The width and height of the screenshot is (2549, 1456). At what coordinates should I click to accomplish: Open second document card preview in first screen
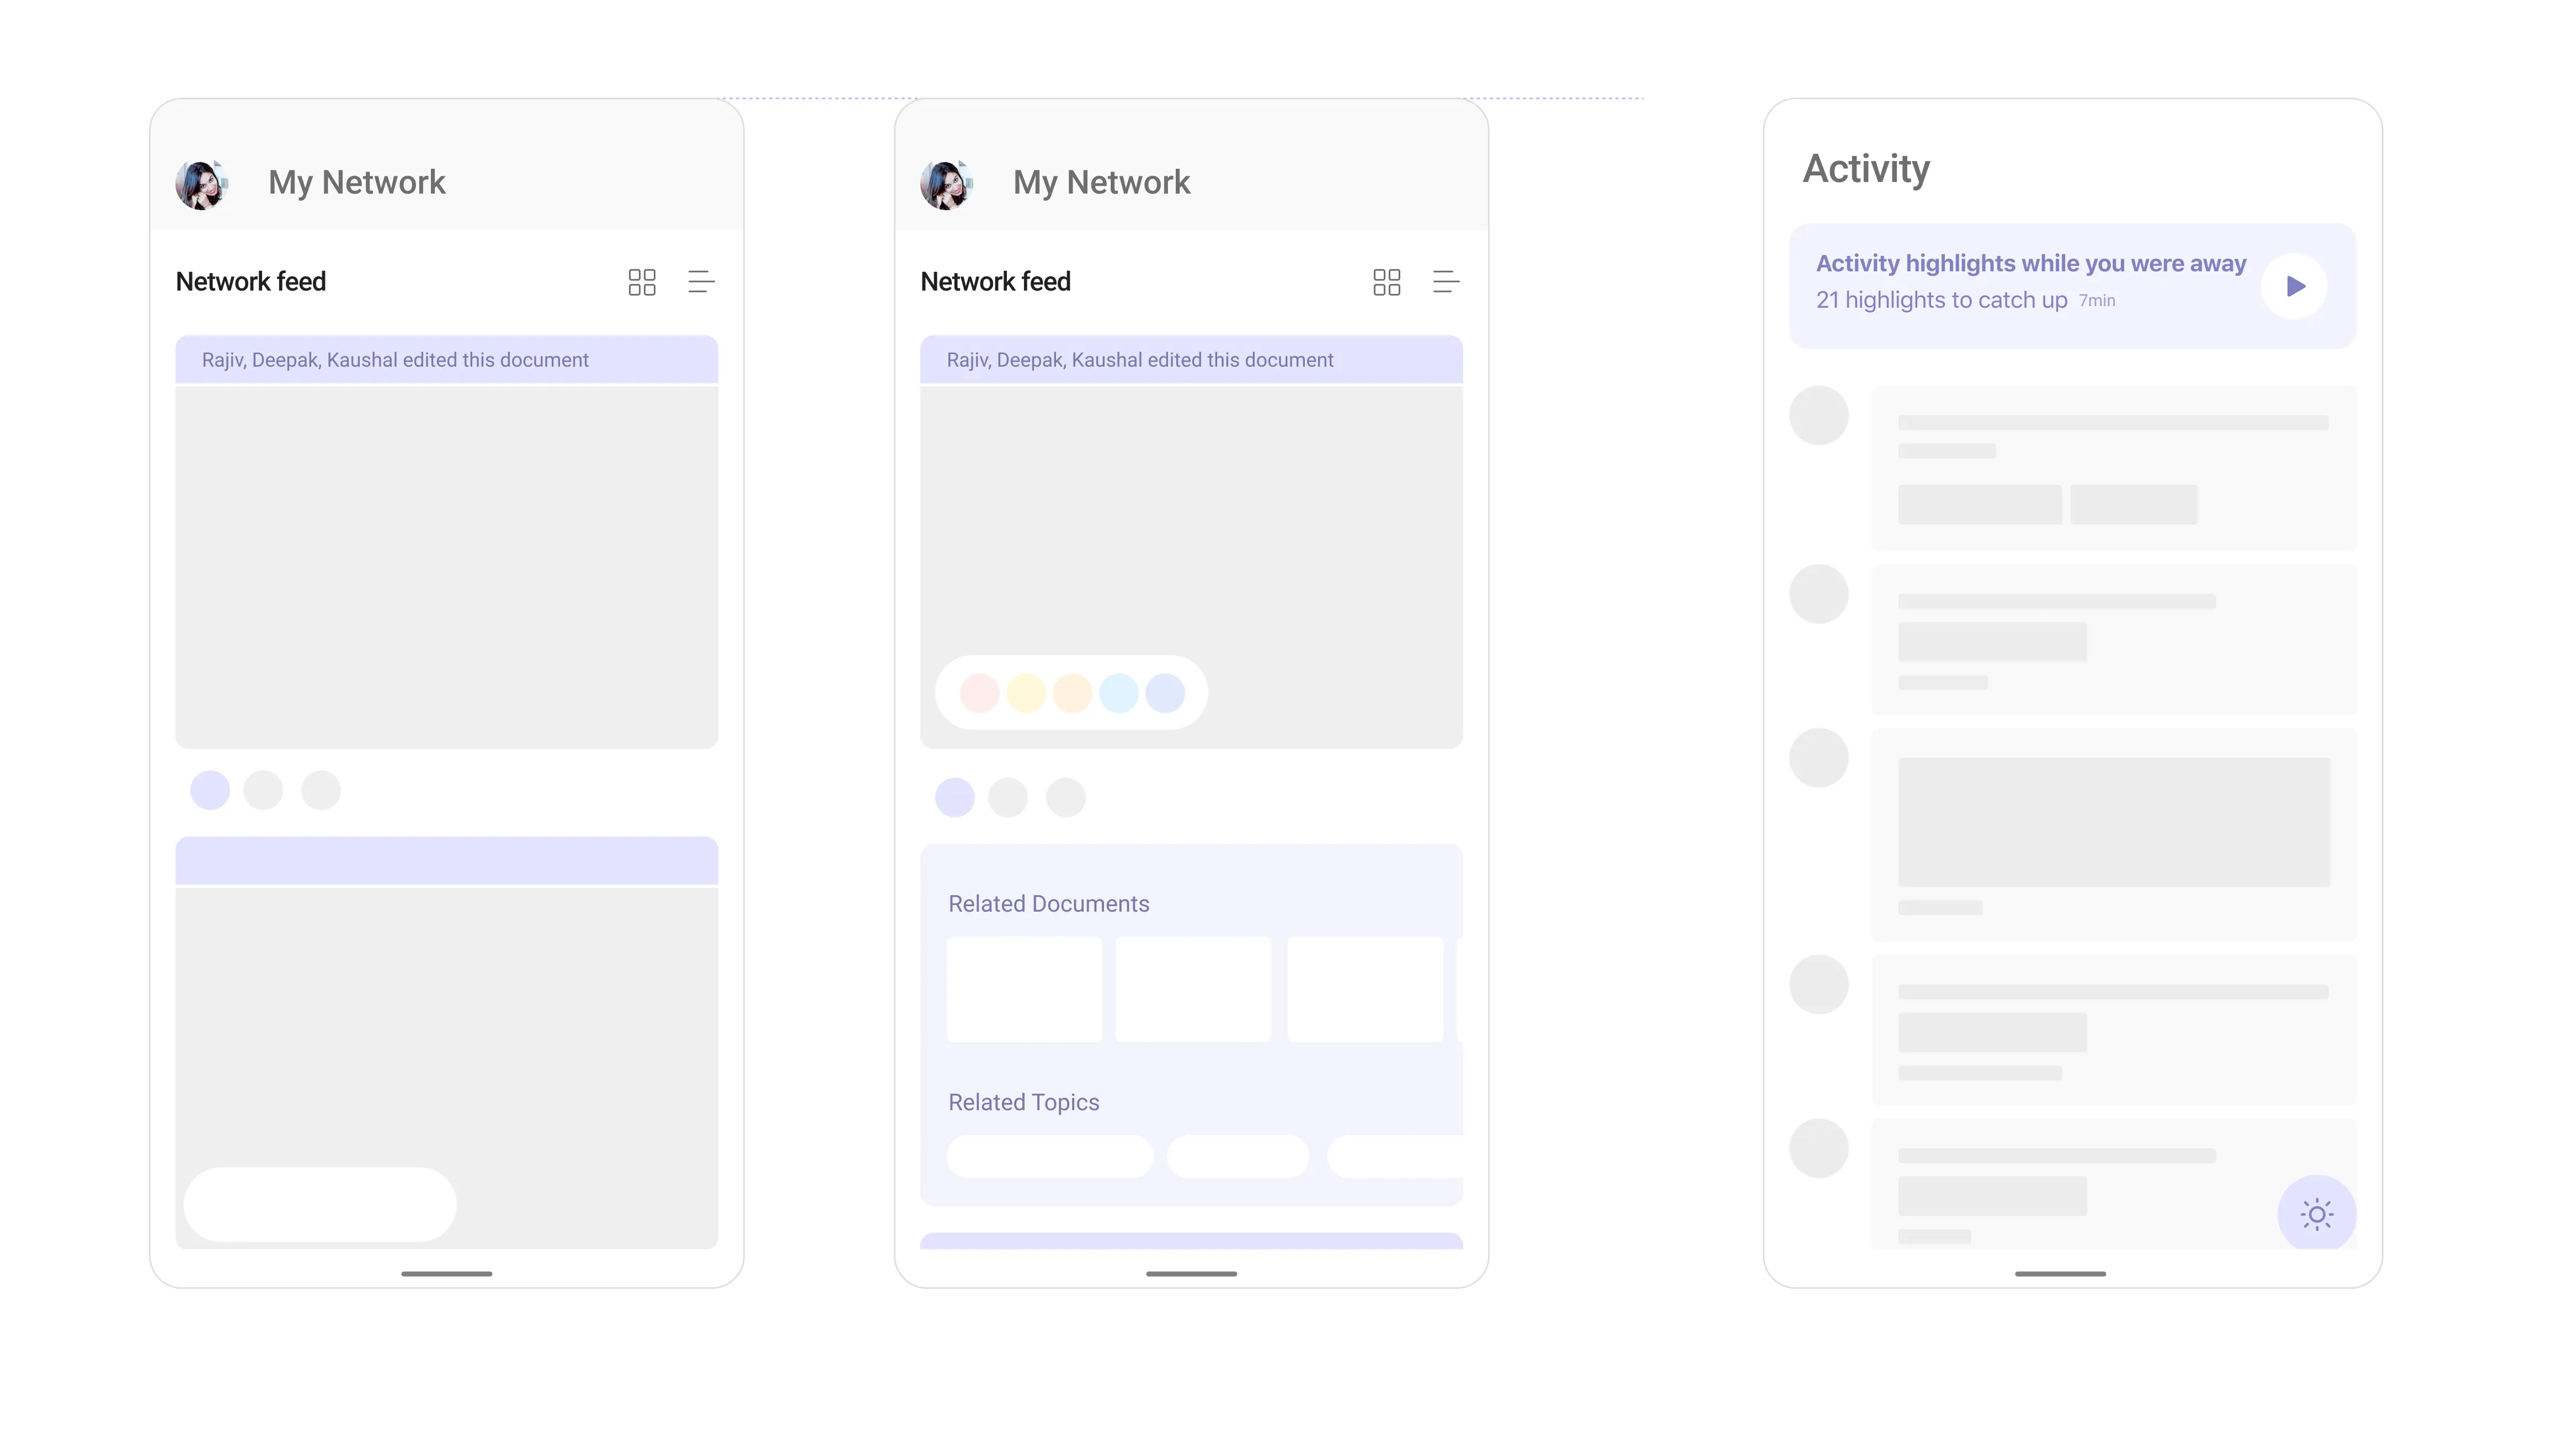(447, 1068)
